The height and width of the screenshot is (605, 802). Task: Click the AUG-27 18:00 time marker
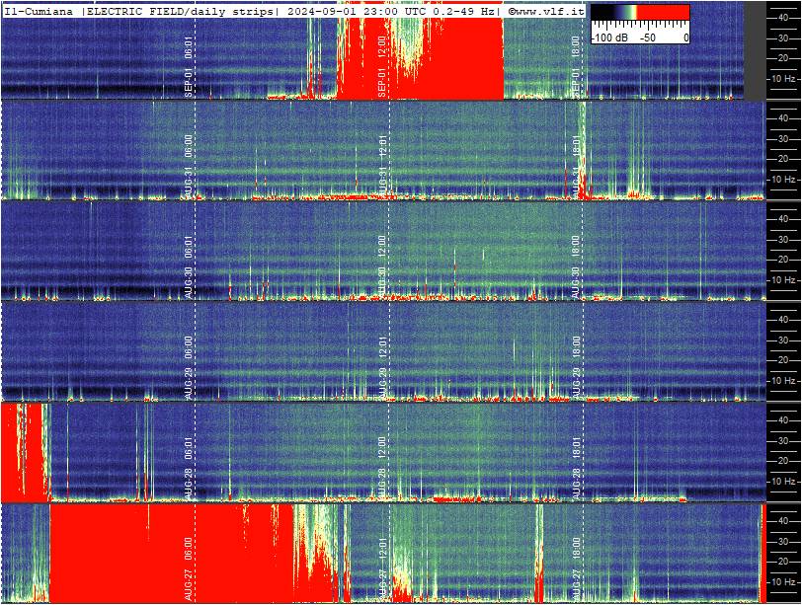pyautogui.click(x=576, y=568)
